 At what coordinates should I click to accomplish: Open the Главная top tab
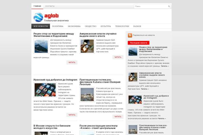(x=37, y=6)
